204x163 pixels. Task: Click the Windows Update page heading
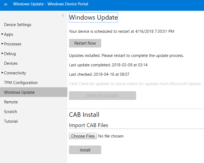pyautogui.click(x=93, y=17)
